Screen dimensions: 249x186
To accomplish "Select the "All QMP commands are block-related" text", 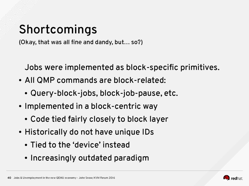I will [x=95, y=80].
